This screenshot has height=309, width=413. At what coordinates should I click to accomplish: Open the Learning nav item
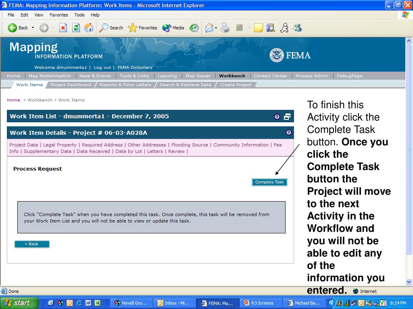pyautogui.click(x=167, y=76)
